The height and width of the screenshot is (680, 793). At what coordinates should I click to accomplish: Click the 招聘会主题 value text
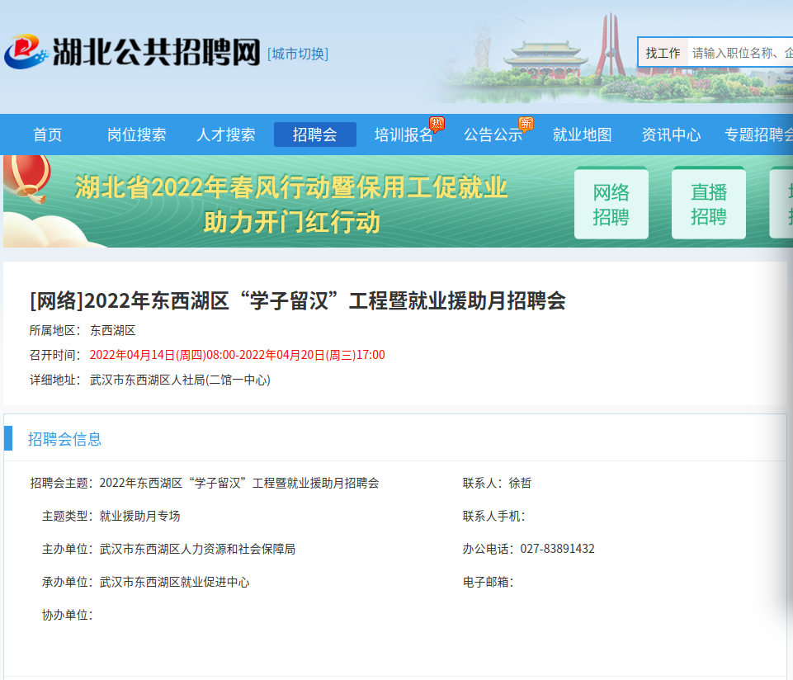click(x=239, y=484)
